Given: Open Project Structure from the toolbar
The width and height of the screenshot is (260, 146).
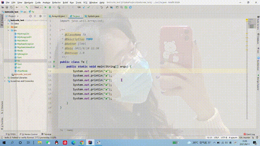Looking at the screenshot, I should 112,7.
